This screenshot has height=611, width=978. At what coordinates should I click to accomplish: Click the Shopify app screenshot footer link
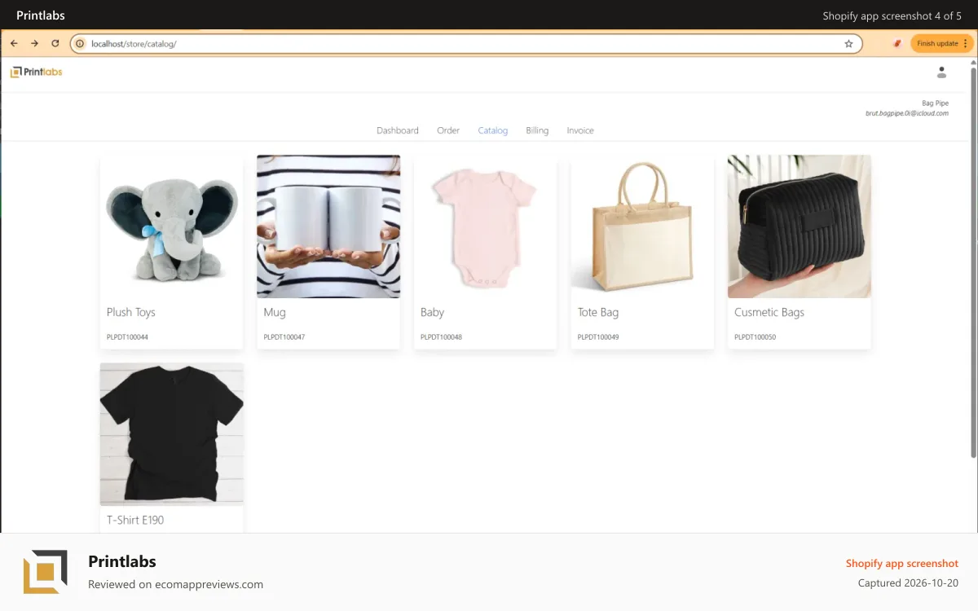[902, 564]
